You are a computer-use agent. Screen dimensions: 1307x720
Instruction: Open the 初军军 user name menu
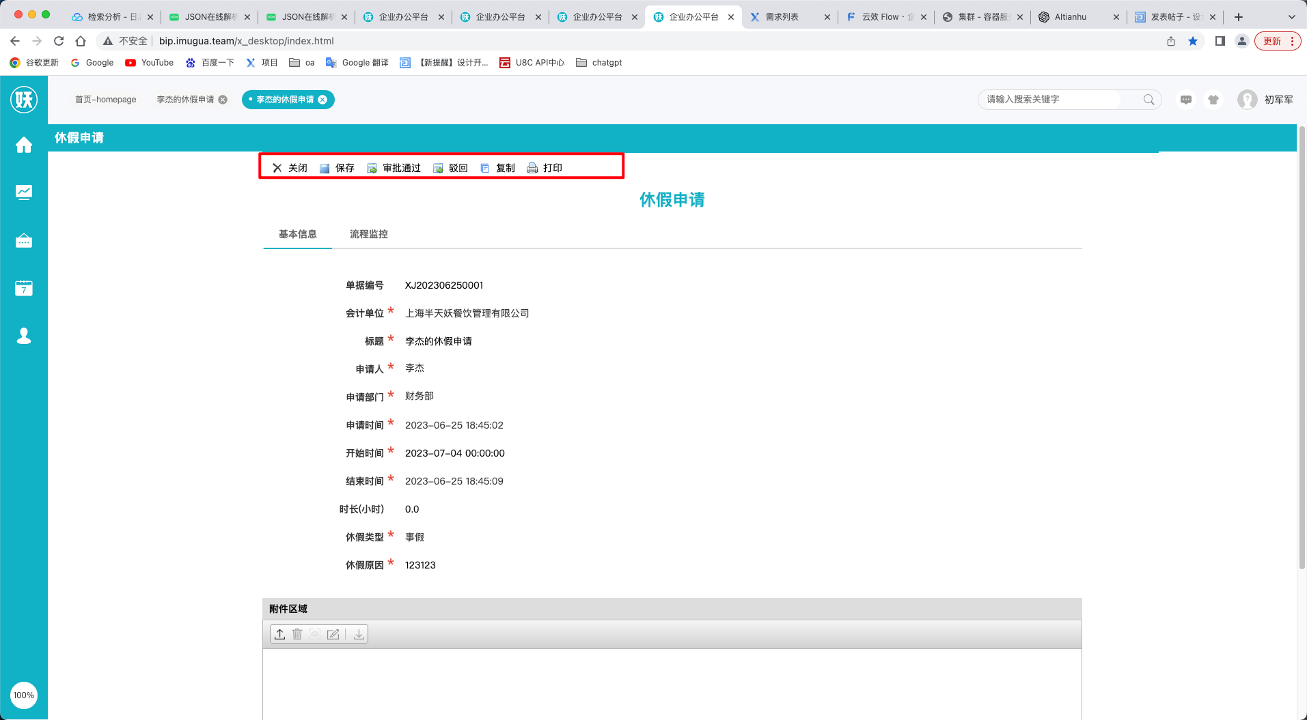point(1279,100)
